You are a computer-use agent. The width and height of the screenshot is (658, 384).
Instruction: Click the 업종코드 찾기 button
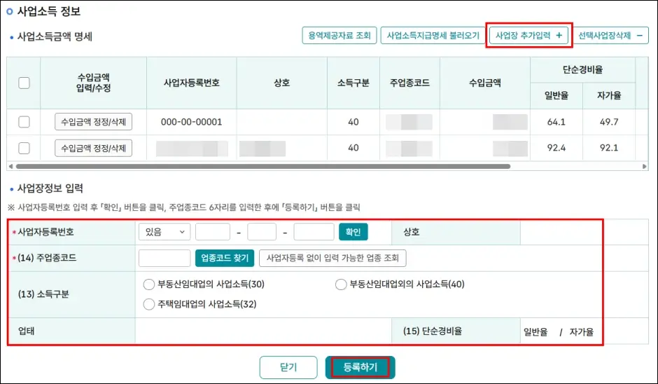pyautogui.click(x=225, y=258)
